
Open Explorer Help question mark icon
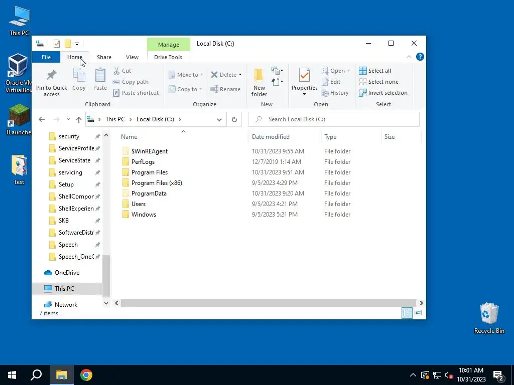pos(420,57)
